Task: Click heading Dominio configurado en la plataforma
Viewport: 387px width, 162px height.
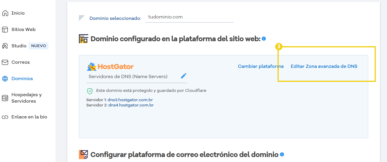Action: point(175,39)
